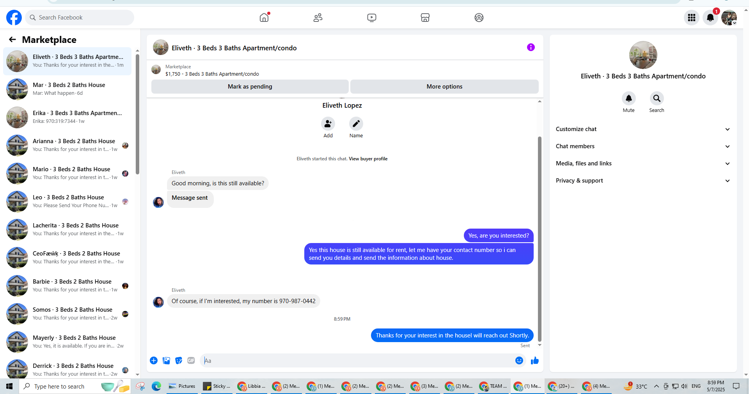The height and width of the screenshot is (394, 749).
Task: Open Erika 3 Beds 3 Baths Apartment chat
Action: point(67,117)
